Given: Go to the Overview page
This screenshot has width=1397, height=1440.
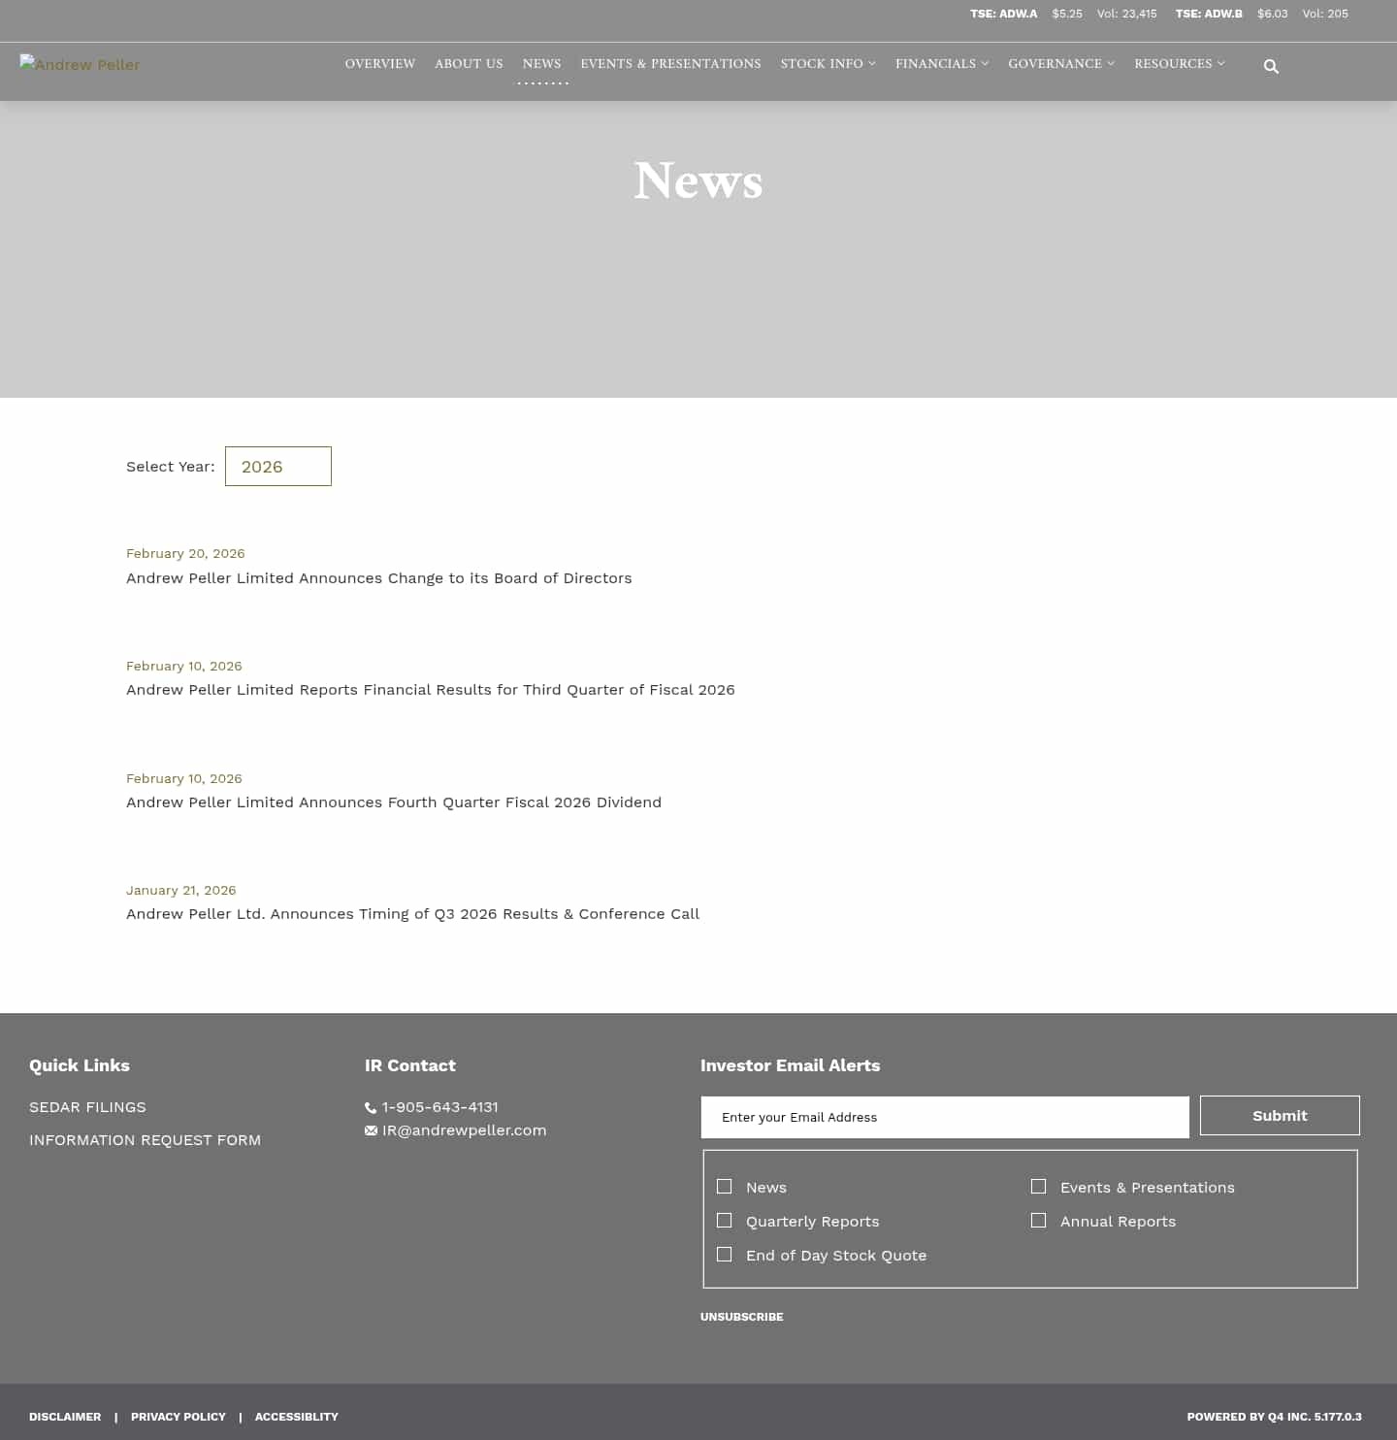Looking at the screenshot, I should 379,64.
